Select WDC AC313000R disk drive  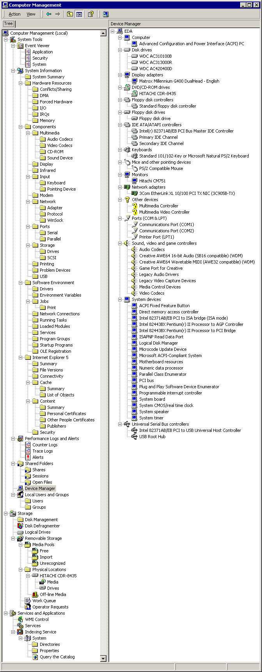(x=156, y=62)
